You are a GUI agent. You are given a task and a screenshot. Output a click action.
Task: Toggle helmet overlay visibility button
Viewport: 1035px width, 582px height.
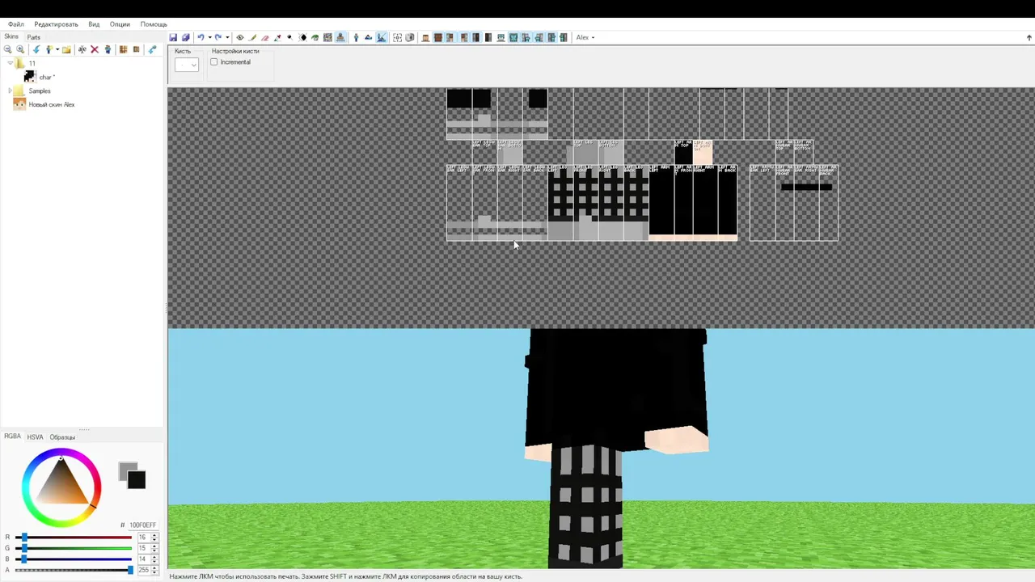tap(501, 37)
